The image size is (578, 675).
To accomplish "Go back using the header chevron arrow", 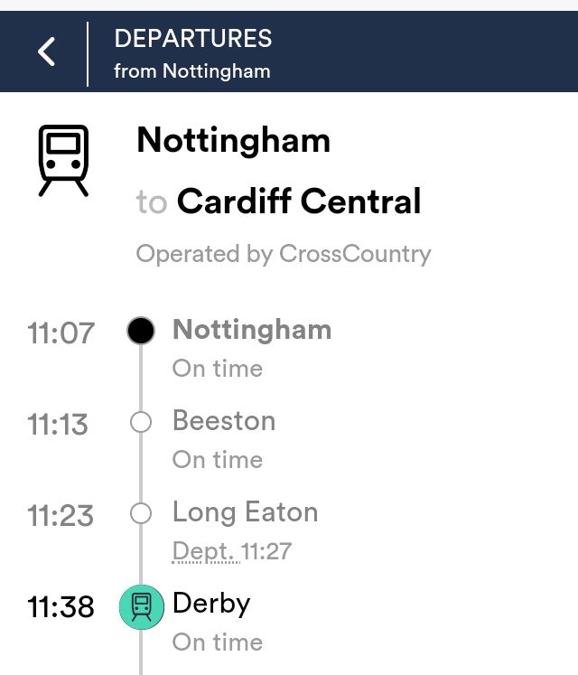I will pos(46,52).
